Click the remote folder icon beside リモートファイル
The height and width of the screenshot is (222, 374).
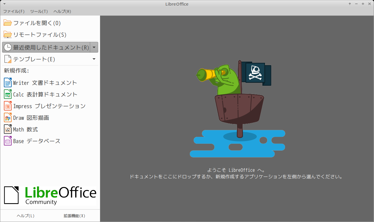7,35
